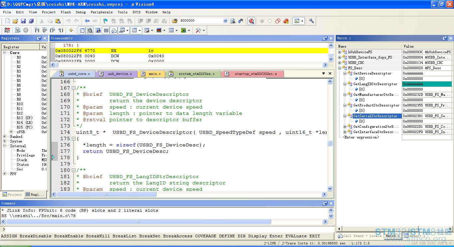
Task: Click the Open file folder icon
Action: tap(15, 21)
